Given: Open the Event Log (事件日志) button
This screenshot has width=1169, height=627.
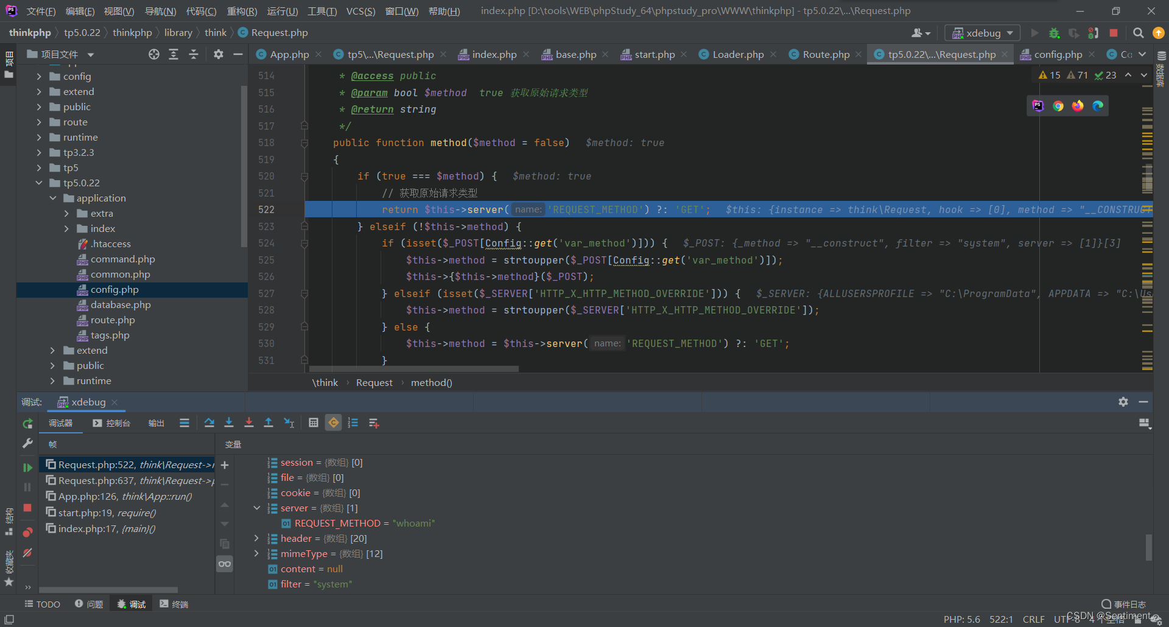Looking at the screenshot, I should click(x=1123, y=604).
